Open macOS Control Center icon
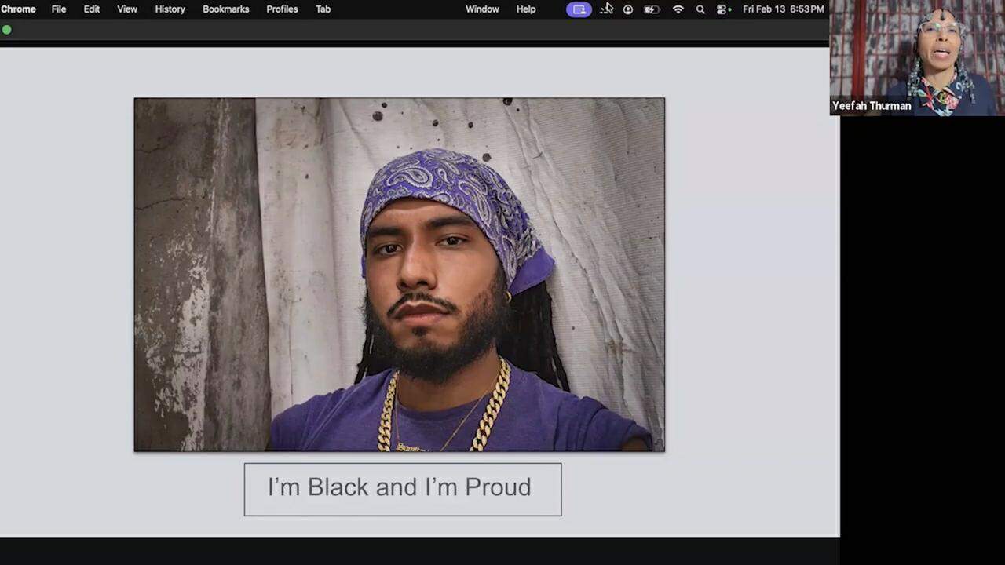Image resolution: width=1005 pixels, height=565 pixels. (x=722, y=9)
